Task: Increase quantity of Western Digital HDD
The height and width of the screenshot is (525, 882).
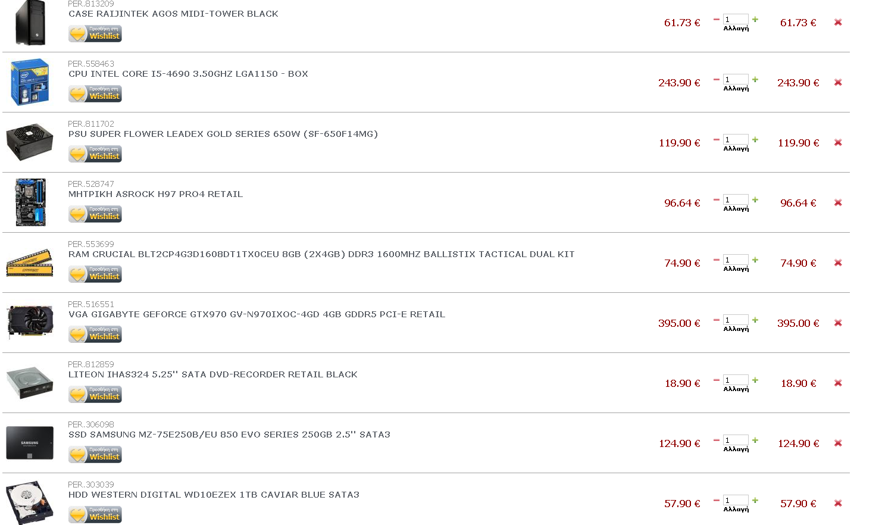Action: coord(755,501)
